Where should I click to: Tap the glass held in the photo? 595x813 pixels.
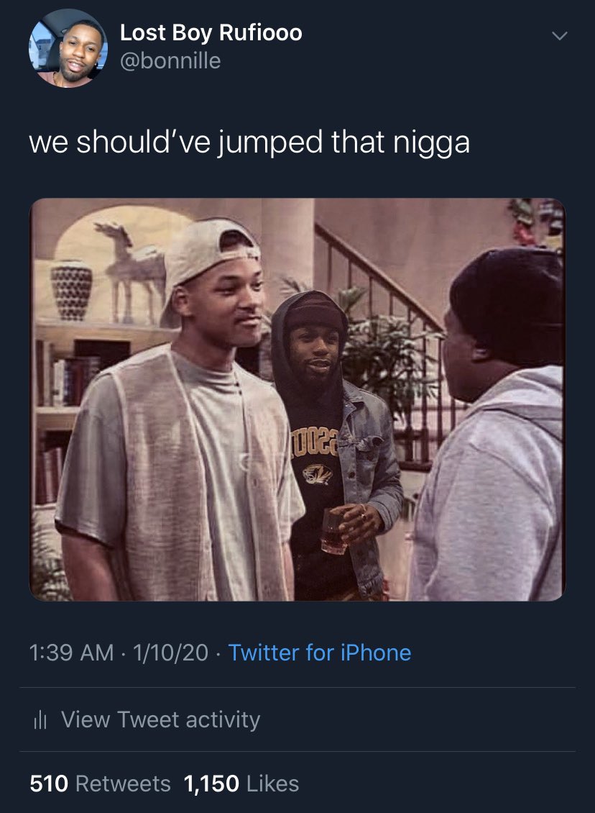(x=335, y=530)
